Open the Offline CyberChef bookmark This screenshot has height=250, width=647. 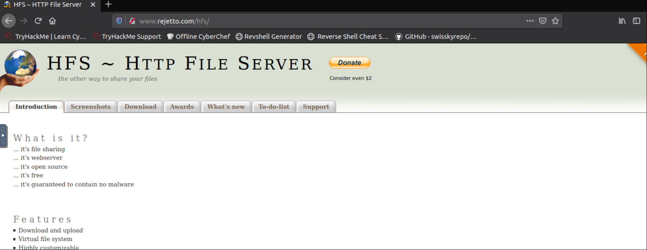coord(198,36)
